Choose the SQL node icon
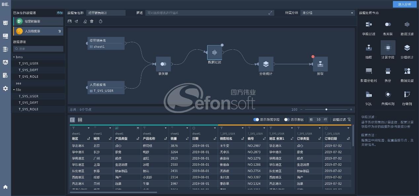419x196 pixels. click(369, 95)
